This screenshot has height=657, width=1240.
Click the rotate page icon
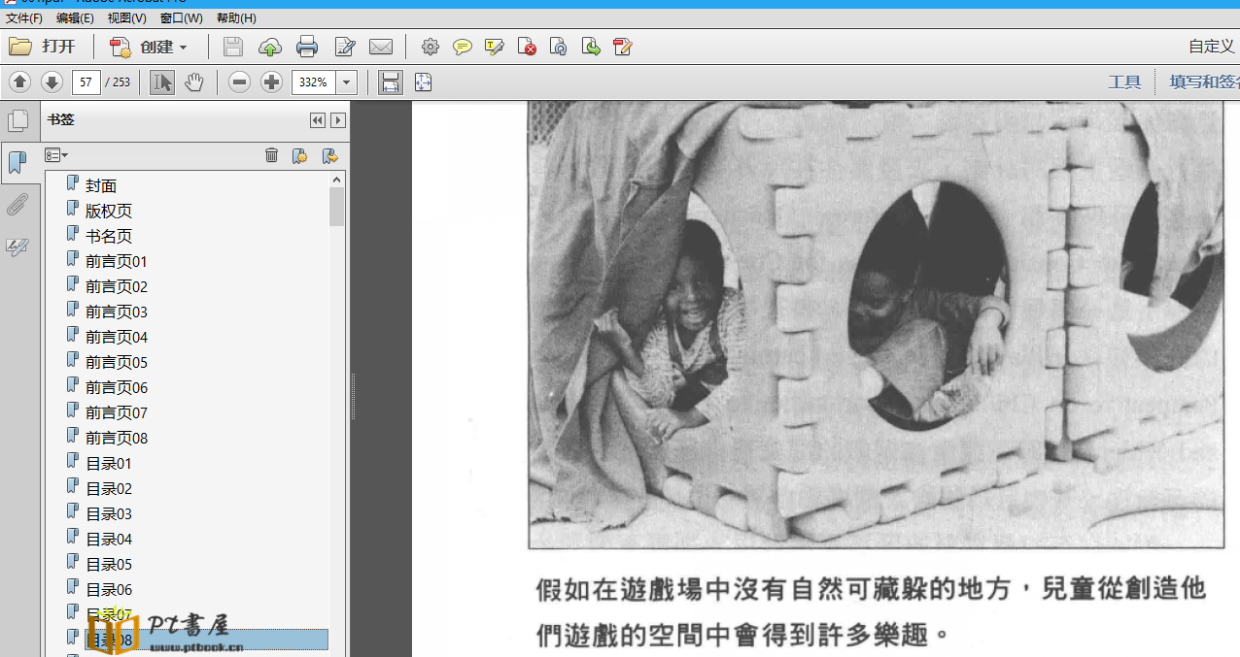559,47
